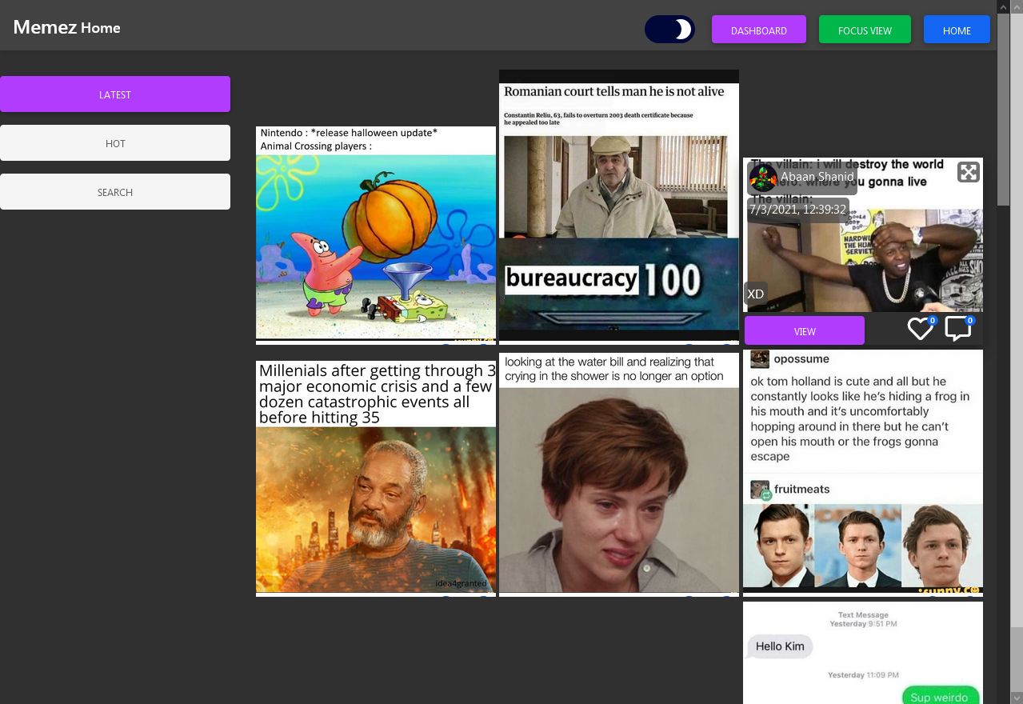Image resolution: width=1023 pixels, height=704 pixels.
Task: Expand the villain meme to fullscreen
Action: 968,172
